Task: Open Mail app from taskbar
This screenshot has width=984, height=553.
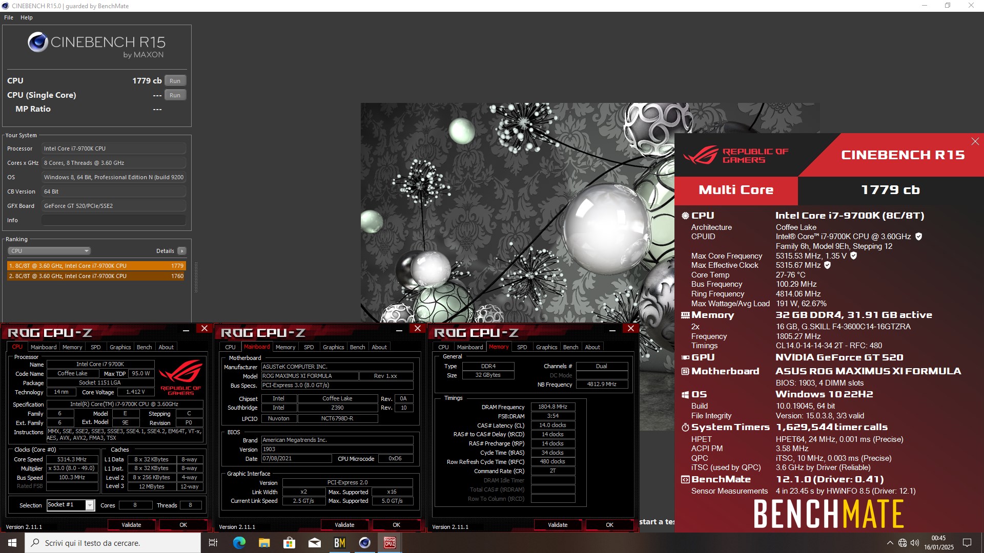Action: pos(314,543)
